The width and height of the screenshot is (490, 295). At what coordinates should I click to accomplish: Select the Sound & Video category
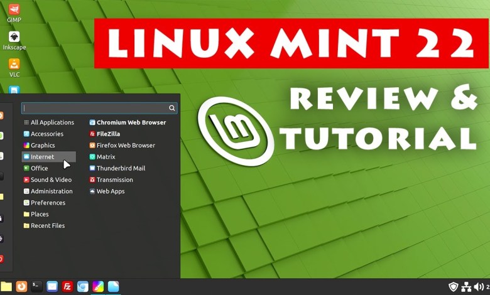click(x=49, y=180)
